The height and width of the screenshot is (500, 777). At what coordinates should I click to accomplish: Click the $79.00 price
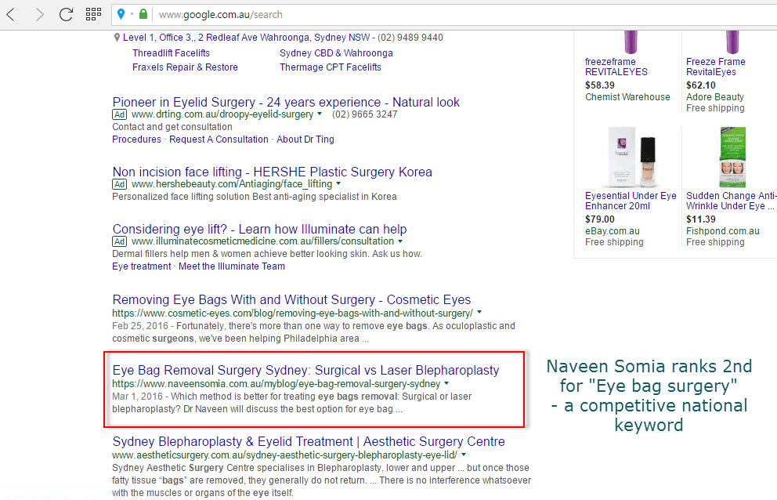click(600, 219)
